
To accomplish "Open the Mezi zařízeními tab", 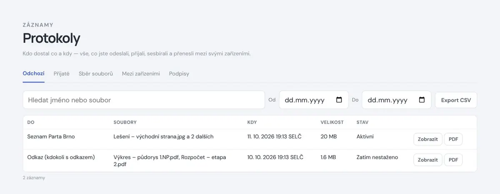I will pyautogui.click(x=141, y=74).
